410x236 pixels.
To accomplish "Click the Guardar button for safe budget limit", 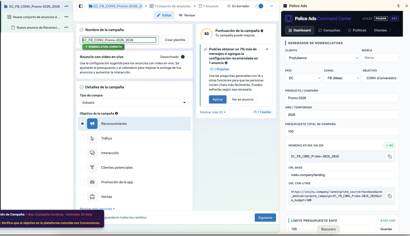I will tap(386, 229).
